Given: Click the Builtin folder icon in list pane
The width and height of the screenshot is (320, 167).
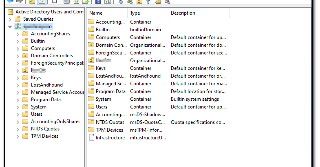Looking at the screenshot, I should (x=91, y=29).
